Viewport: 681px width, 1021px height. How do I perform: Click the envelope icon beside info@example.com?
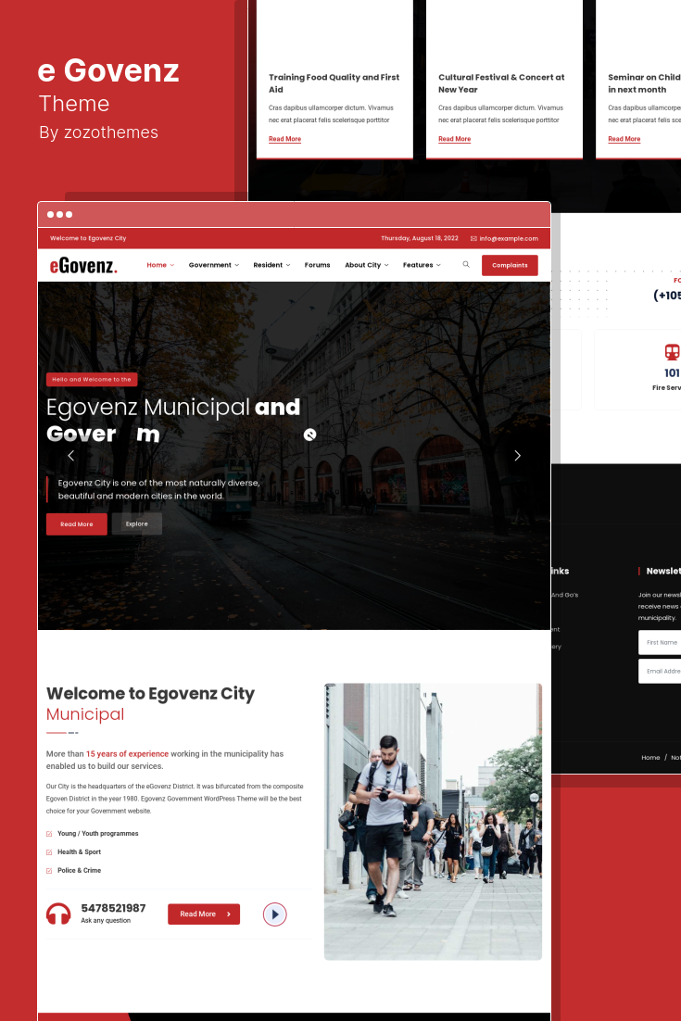click(x=473, y=238)
